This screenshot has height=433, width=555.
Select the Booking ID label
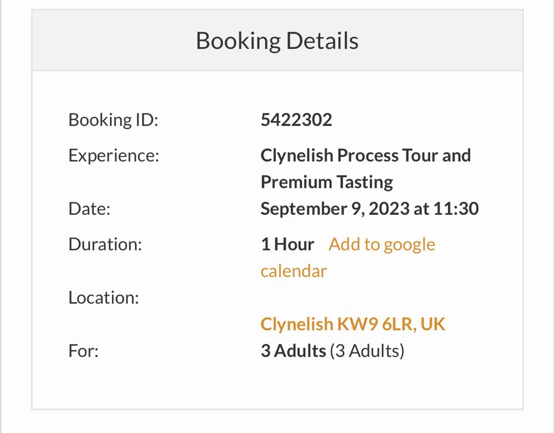(113, 120)
